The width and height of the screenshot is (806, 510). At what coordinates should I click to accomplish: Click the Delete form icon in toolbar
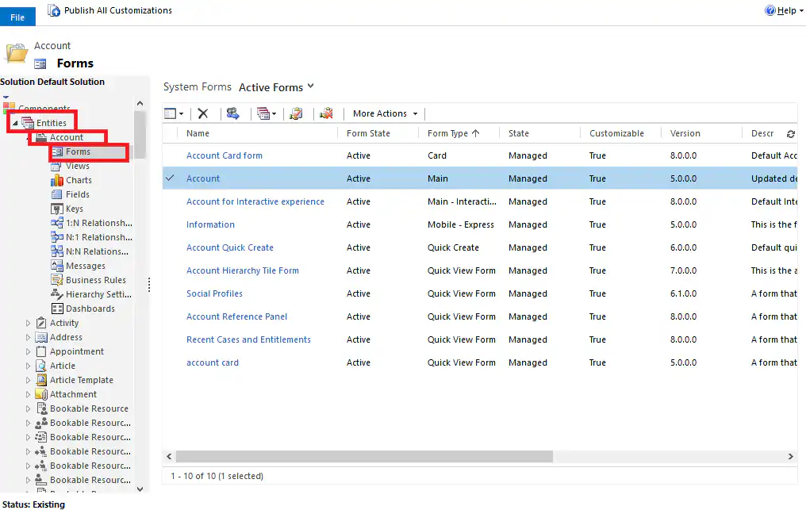click(x=202, y=113)
